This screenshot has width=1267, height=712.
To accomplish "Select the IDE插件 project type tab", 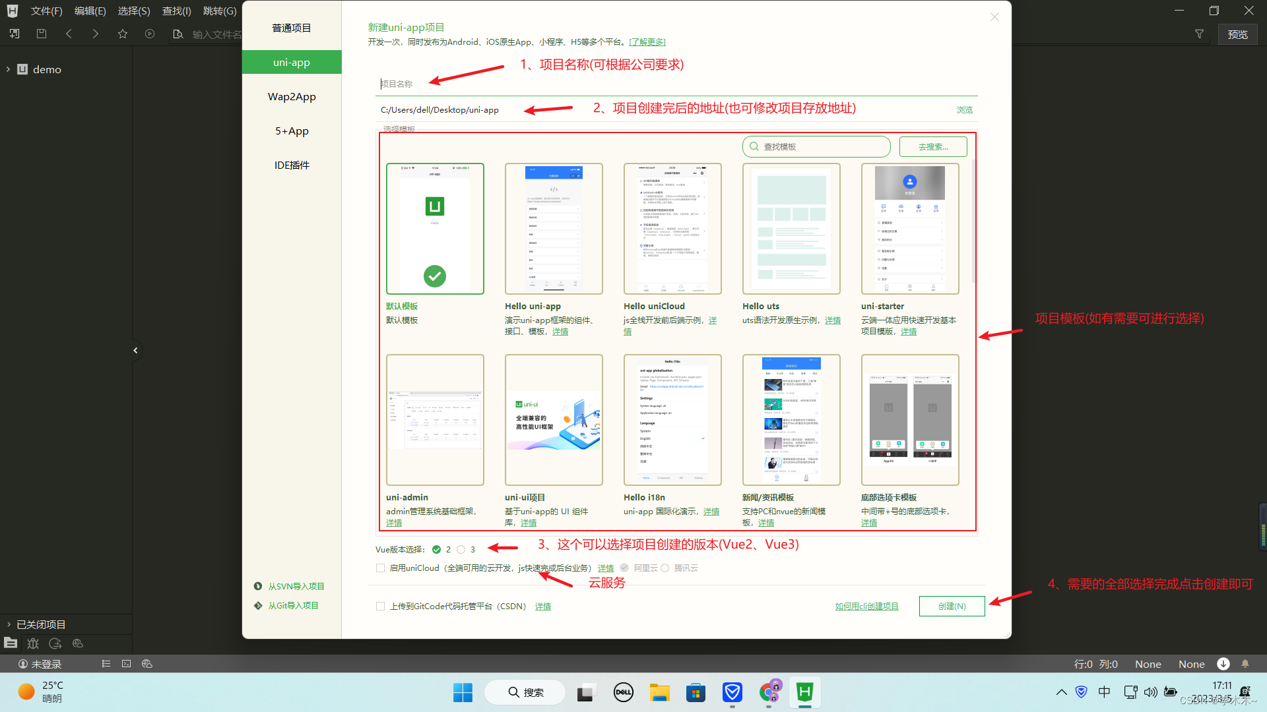I will pos(292,165).
